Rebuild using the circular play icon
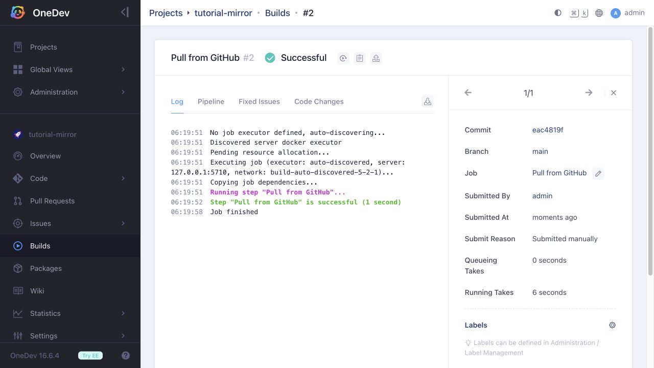This screenshot has width=654, height=368. pyautogui.click(x=343, y=58)
